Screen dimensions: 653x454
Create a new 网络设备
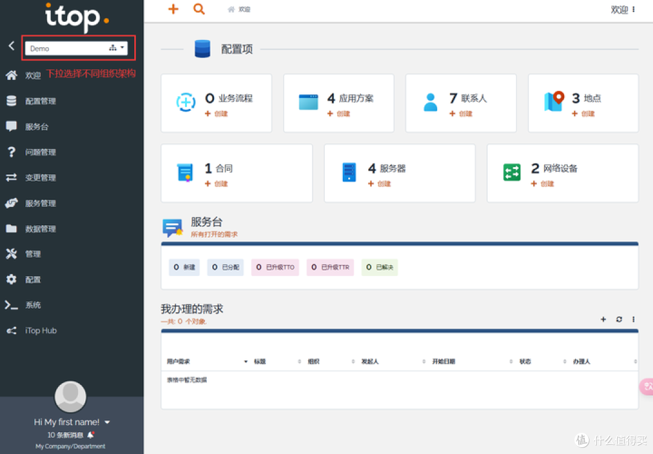point(542,184)
